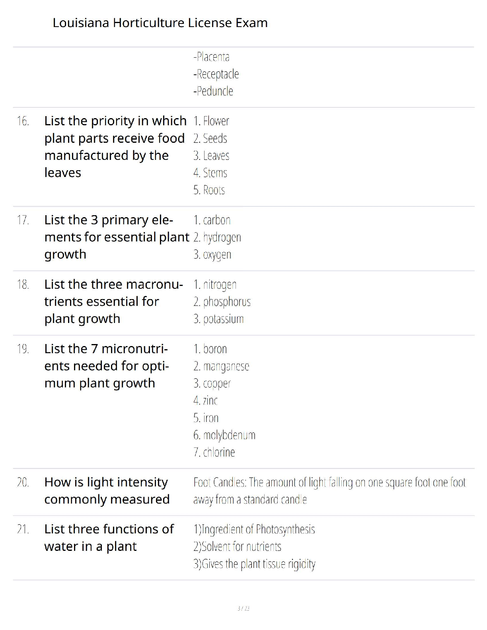Select question 18 about macronutrients

click(114, 301)
